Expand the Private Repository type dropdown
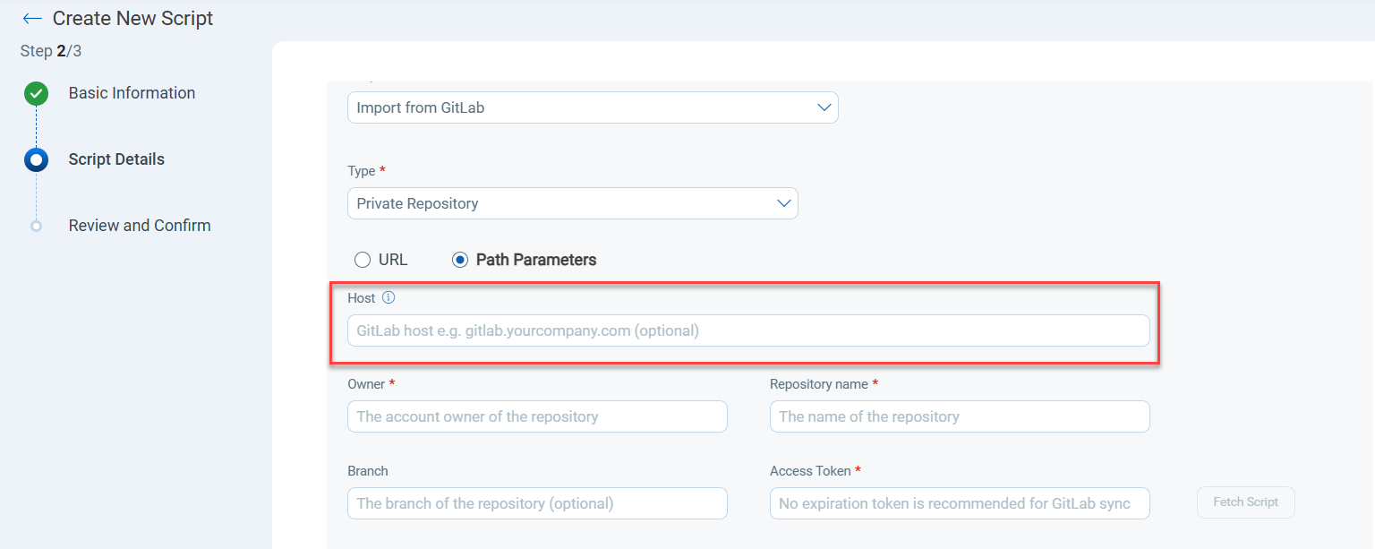This screenshot has width=1375, height=549. tap(572, 203)
